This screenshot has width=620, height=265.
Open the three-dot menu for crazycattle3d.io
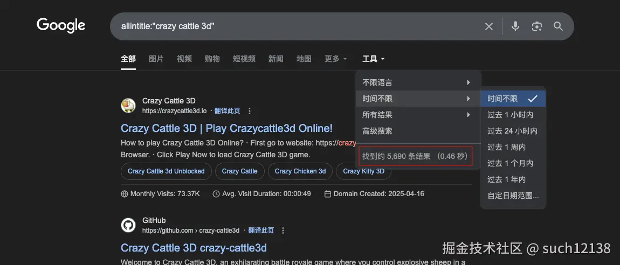pos(250,111)
